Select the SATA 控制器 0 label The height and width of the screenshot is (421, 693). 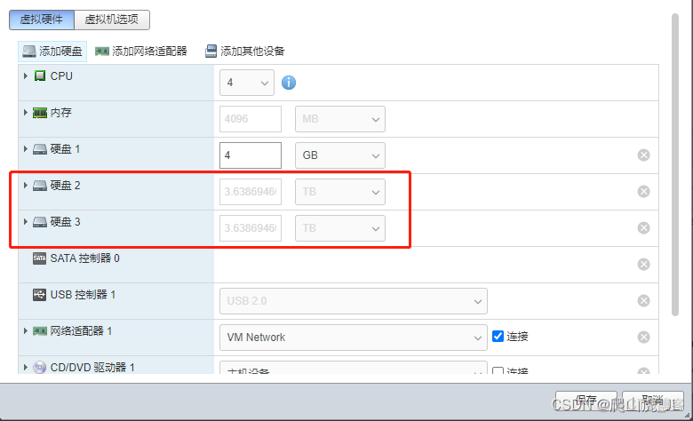85,258
